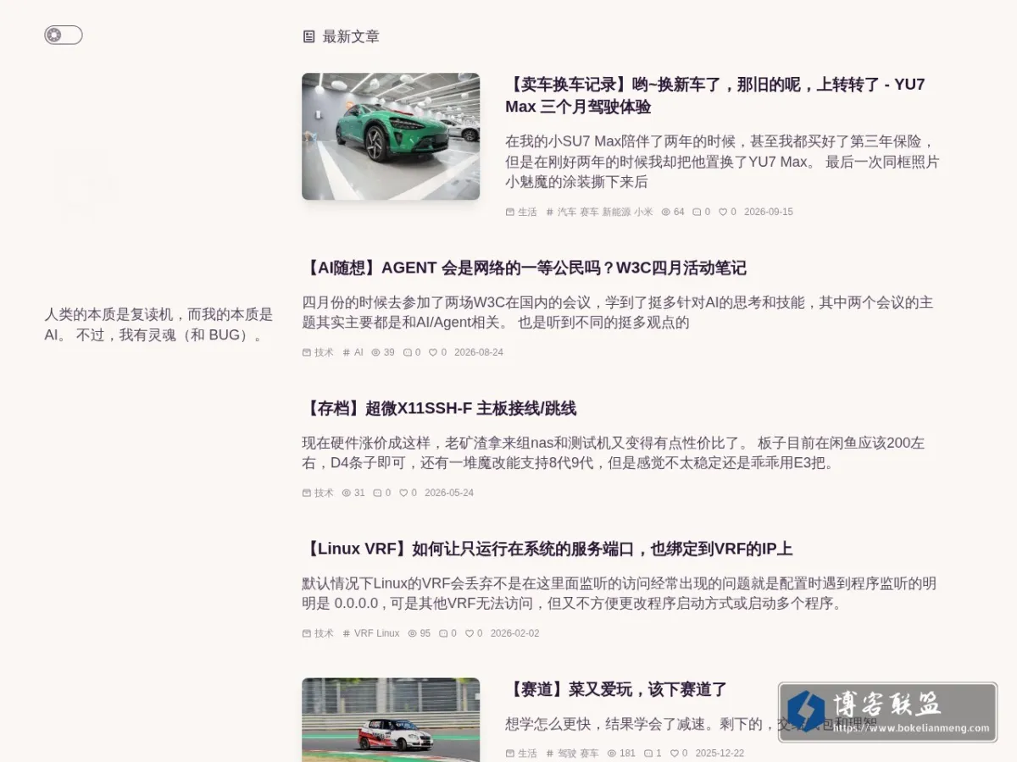Click the comment icon on the 超微X11SSH-F post
The image size is (1017, 762).
(x=377, y=494)
